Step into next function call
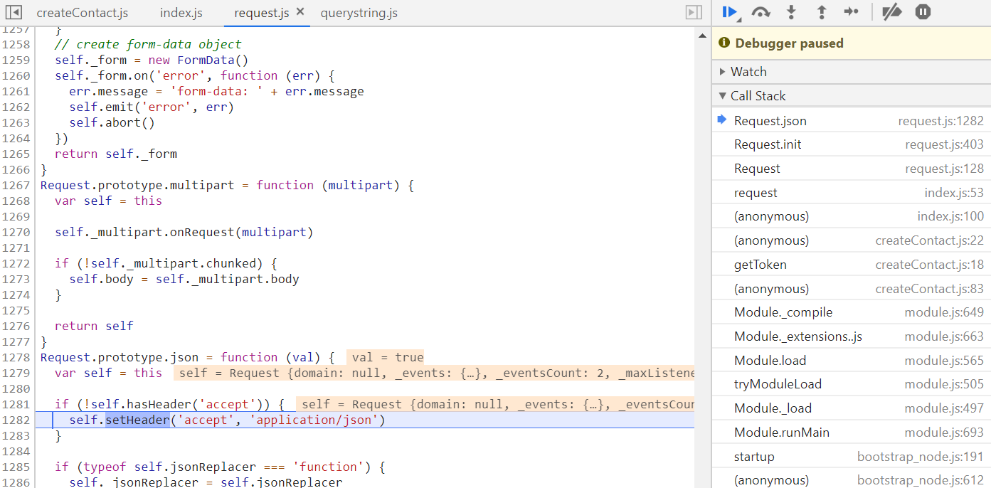 [x=791, y=12]
